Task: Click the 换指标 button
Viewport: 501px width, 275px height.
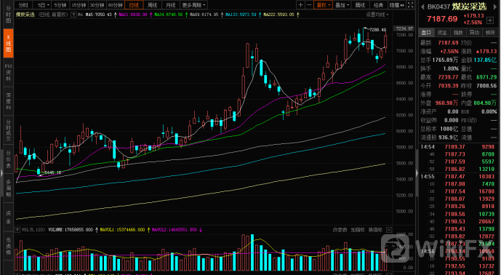Action: (375, 230)
